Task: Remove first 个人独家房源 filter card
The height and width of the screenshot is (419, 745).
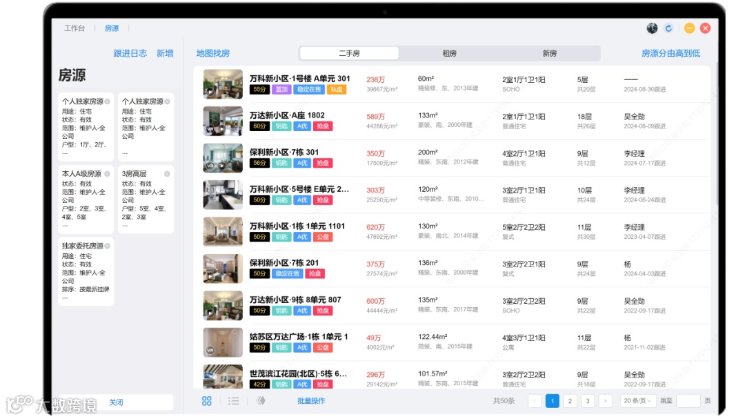Action: (x=108, y=101)
